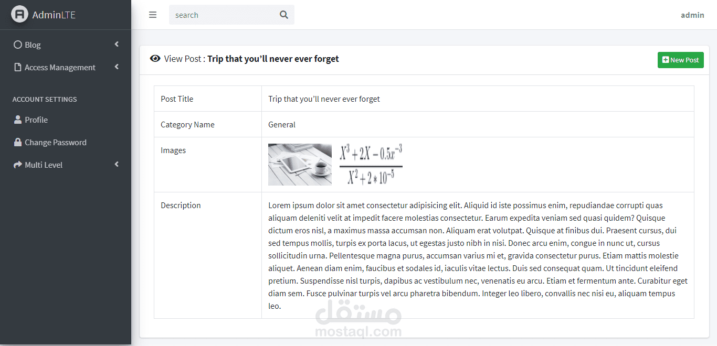Click the search magnifier icon
Viewport: 717px width, 346px height.
(x=284, y=15)
